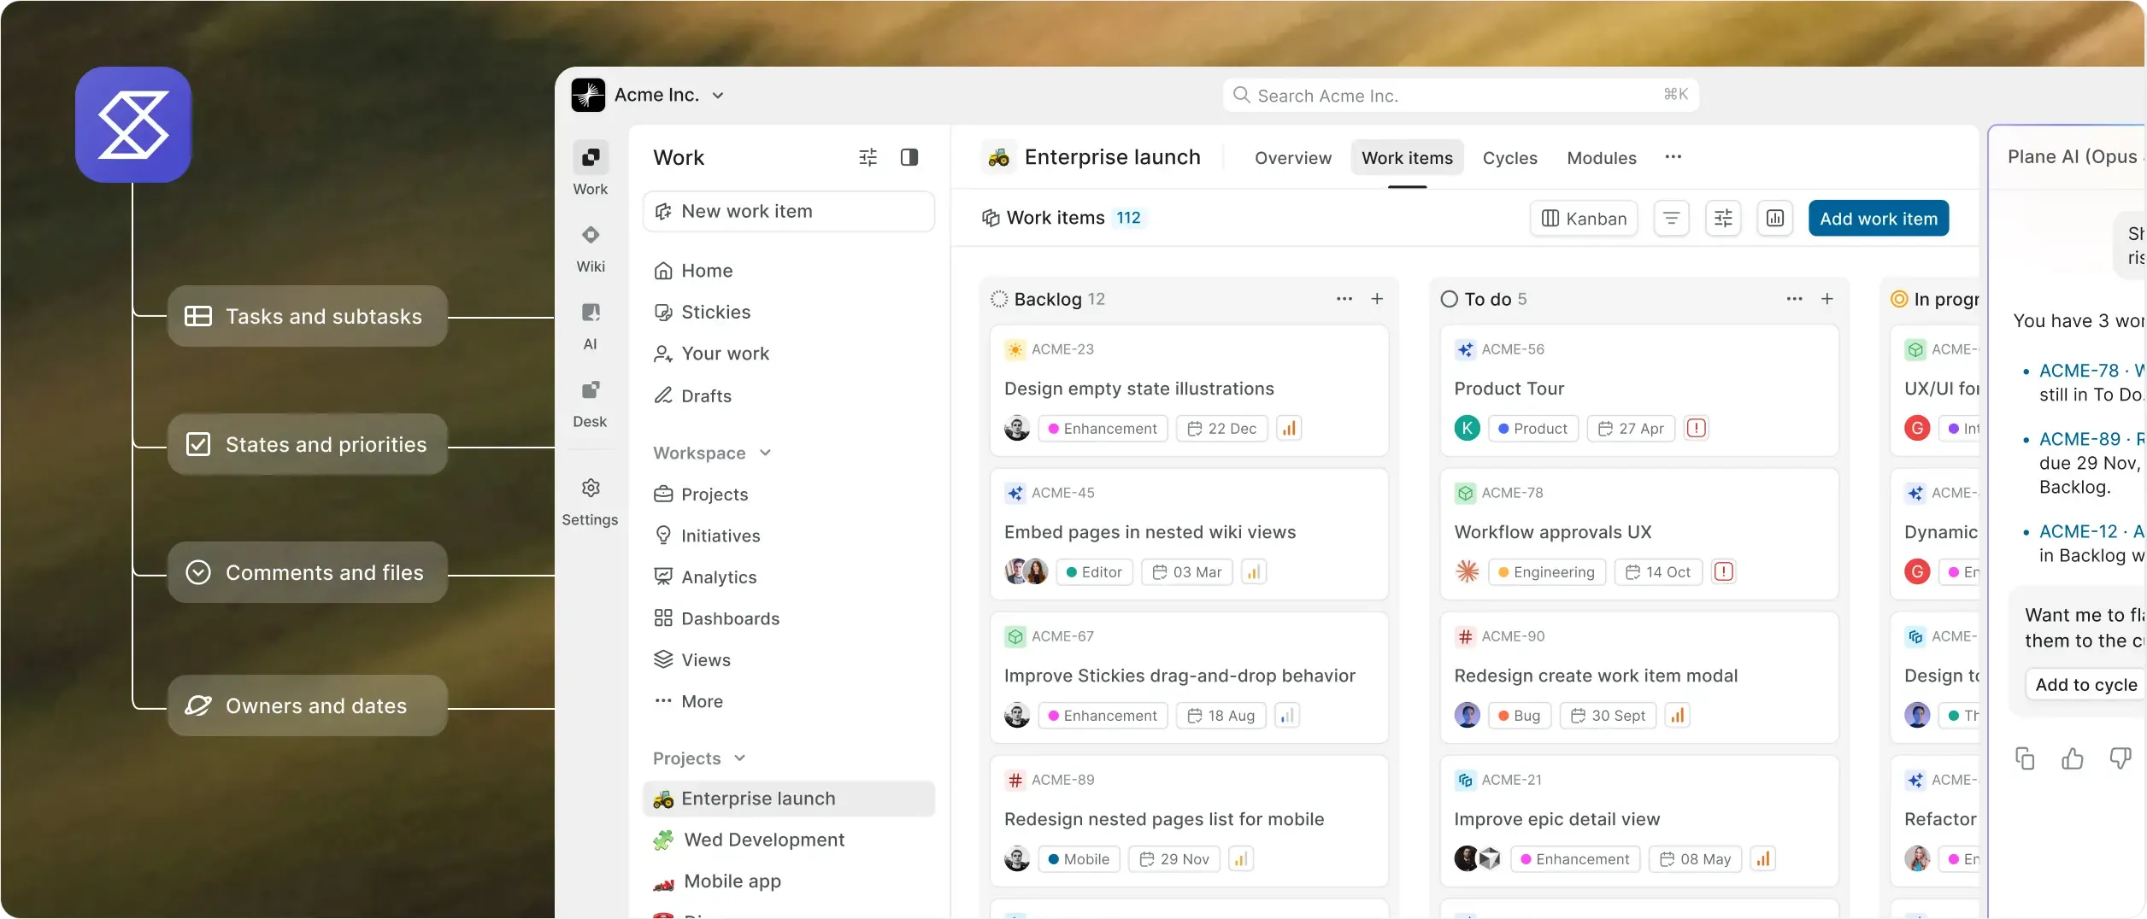Screen dimensions: 2147x919
Task: Click the Add work item button
Action: (x=1879, y=219)
